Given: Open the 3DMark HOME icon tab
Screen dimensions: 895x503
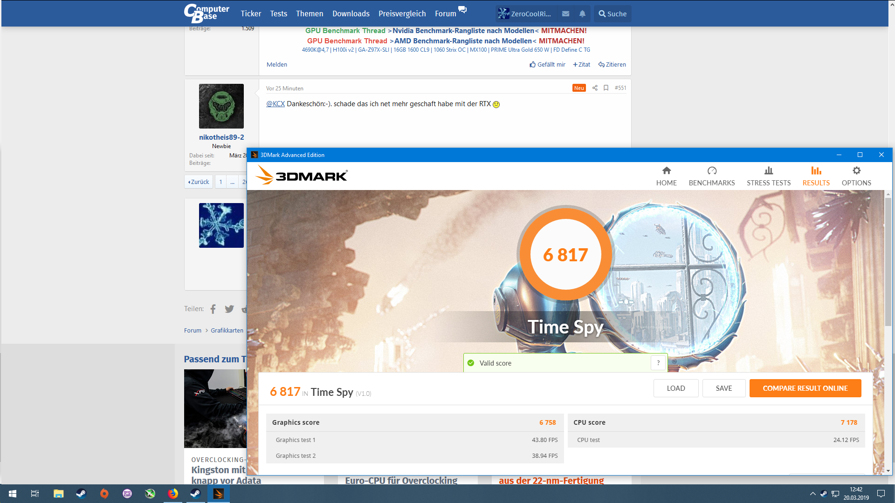Looking at the screenshot, I should point(666,176).
